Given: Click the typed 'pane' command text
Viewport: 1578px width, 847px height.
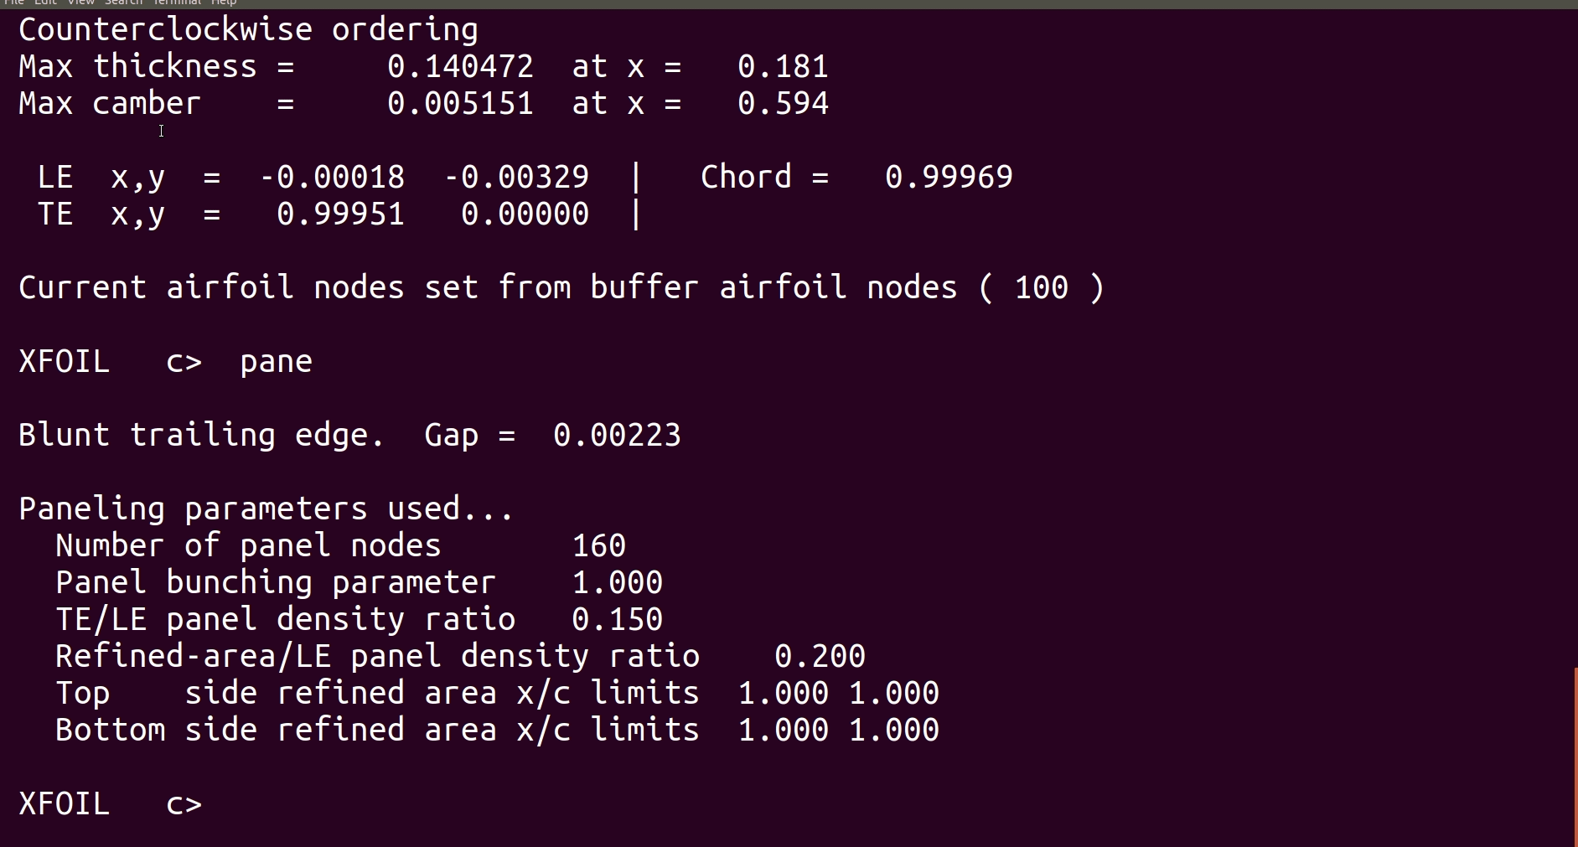Looking at the screenshot, I should pos(276,362).
